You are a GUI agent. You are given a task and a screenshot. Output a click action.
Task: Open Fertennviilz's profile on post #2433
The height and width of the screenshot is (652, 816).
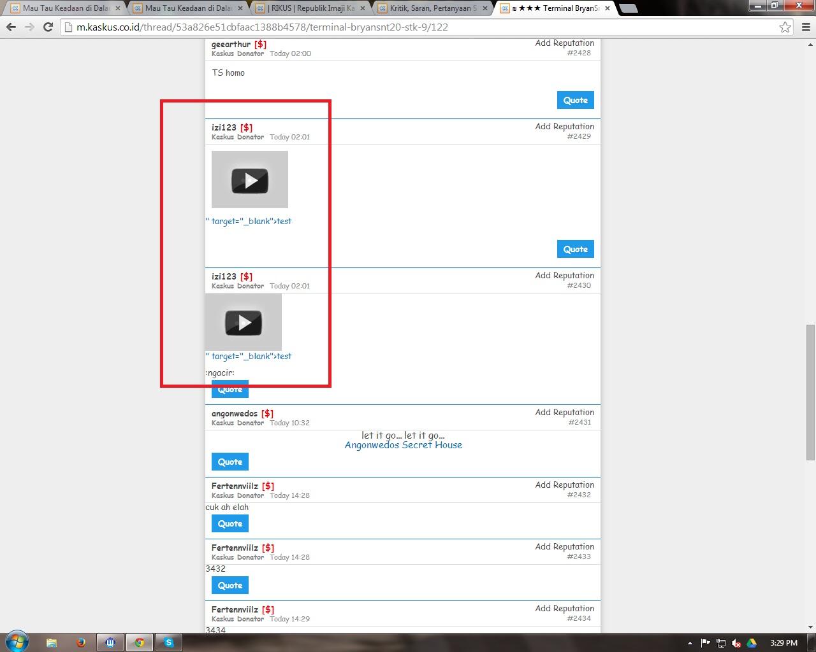[235, 548]
